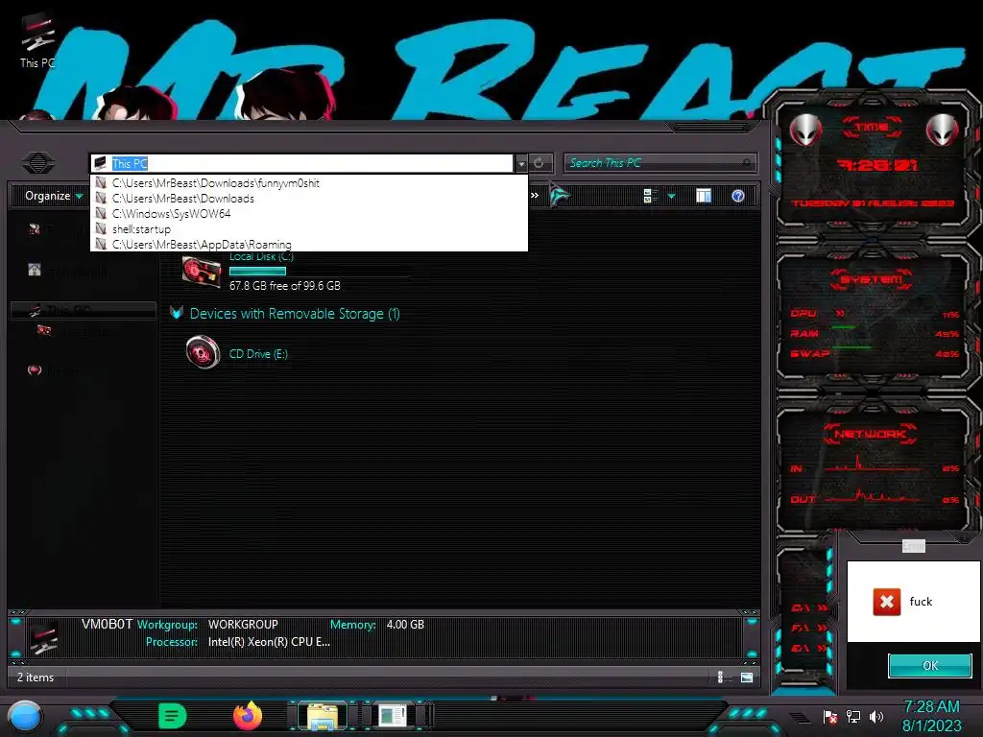
Task: Click the 67.8 GB free of 99.6 GB text
Action: pos(284,286)
